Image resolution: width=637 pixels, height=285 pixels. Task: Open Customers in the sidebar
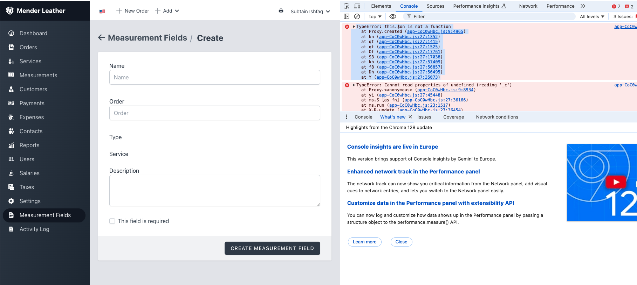pyautogui.click(x=33, y=89)
